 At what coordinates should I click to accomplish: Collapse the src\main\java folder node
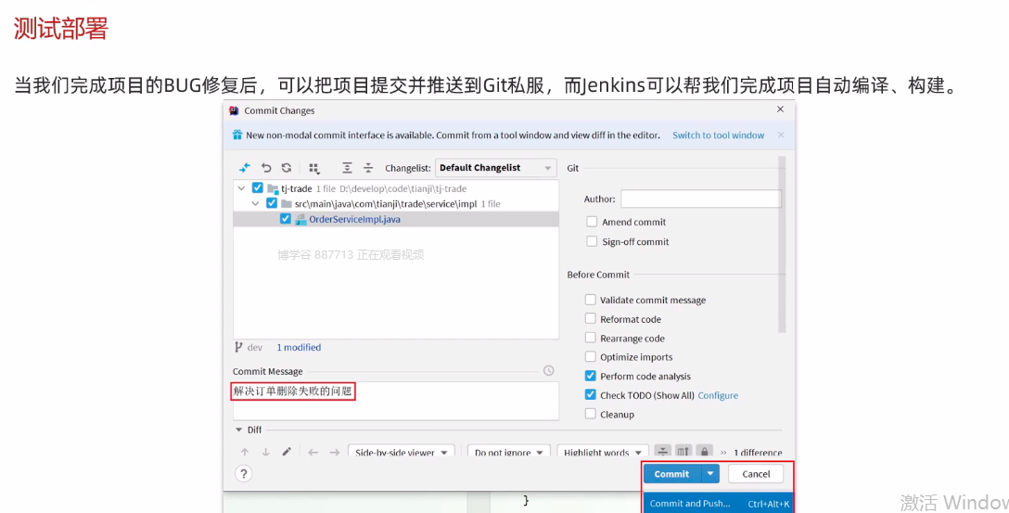click(255, 204)
